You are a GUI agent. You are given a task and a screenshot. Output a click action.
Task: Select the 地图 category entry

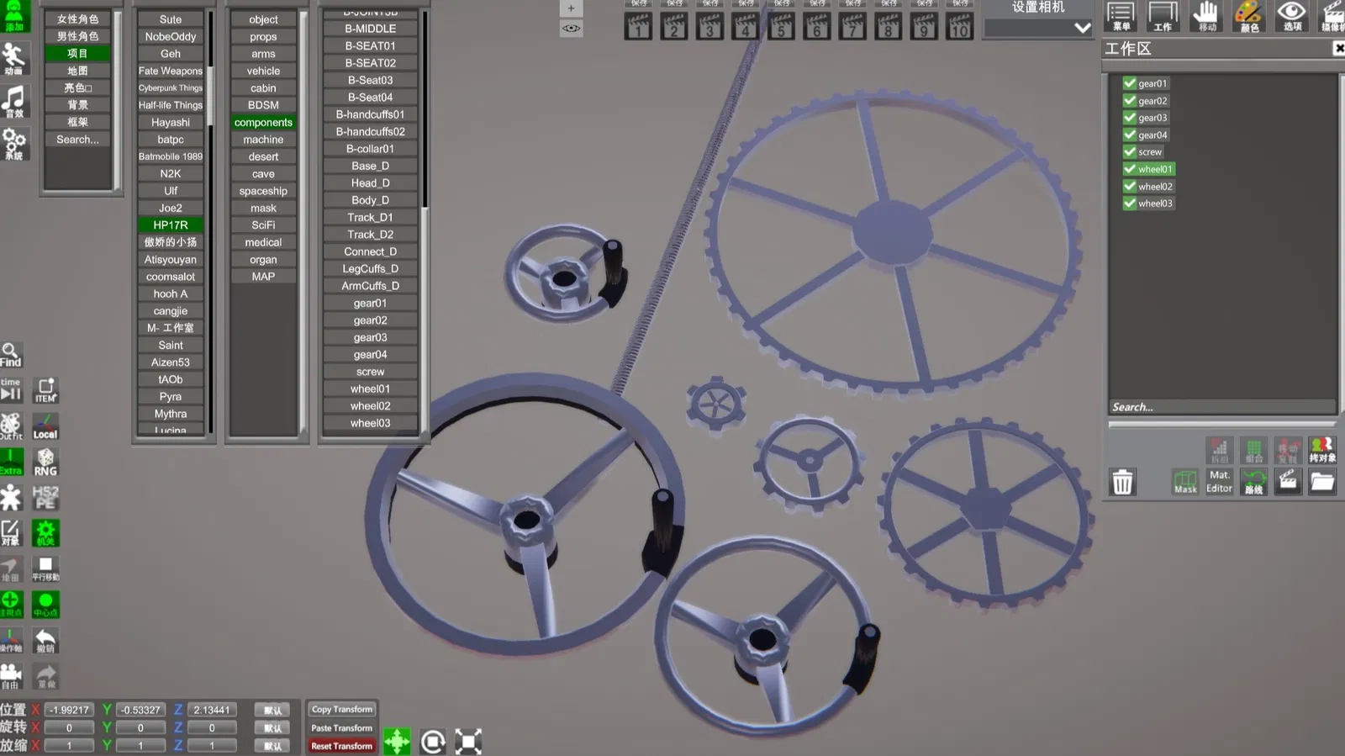coord(77,71)
